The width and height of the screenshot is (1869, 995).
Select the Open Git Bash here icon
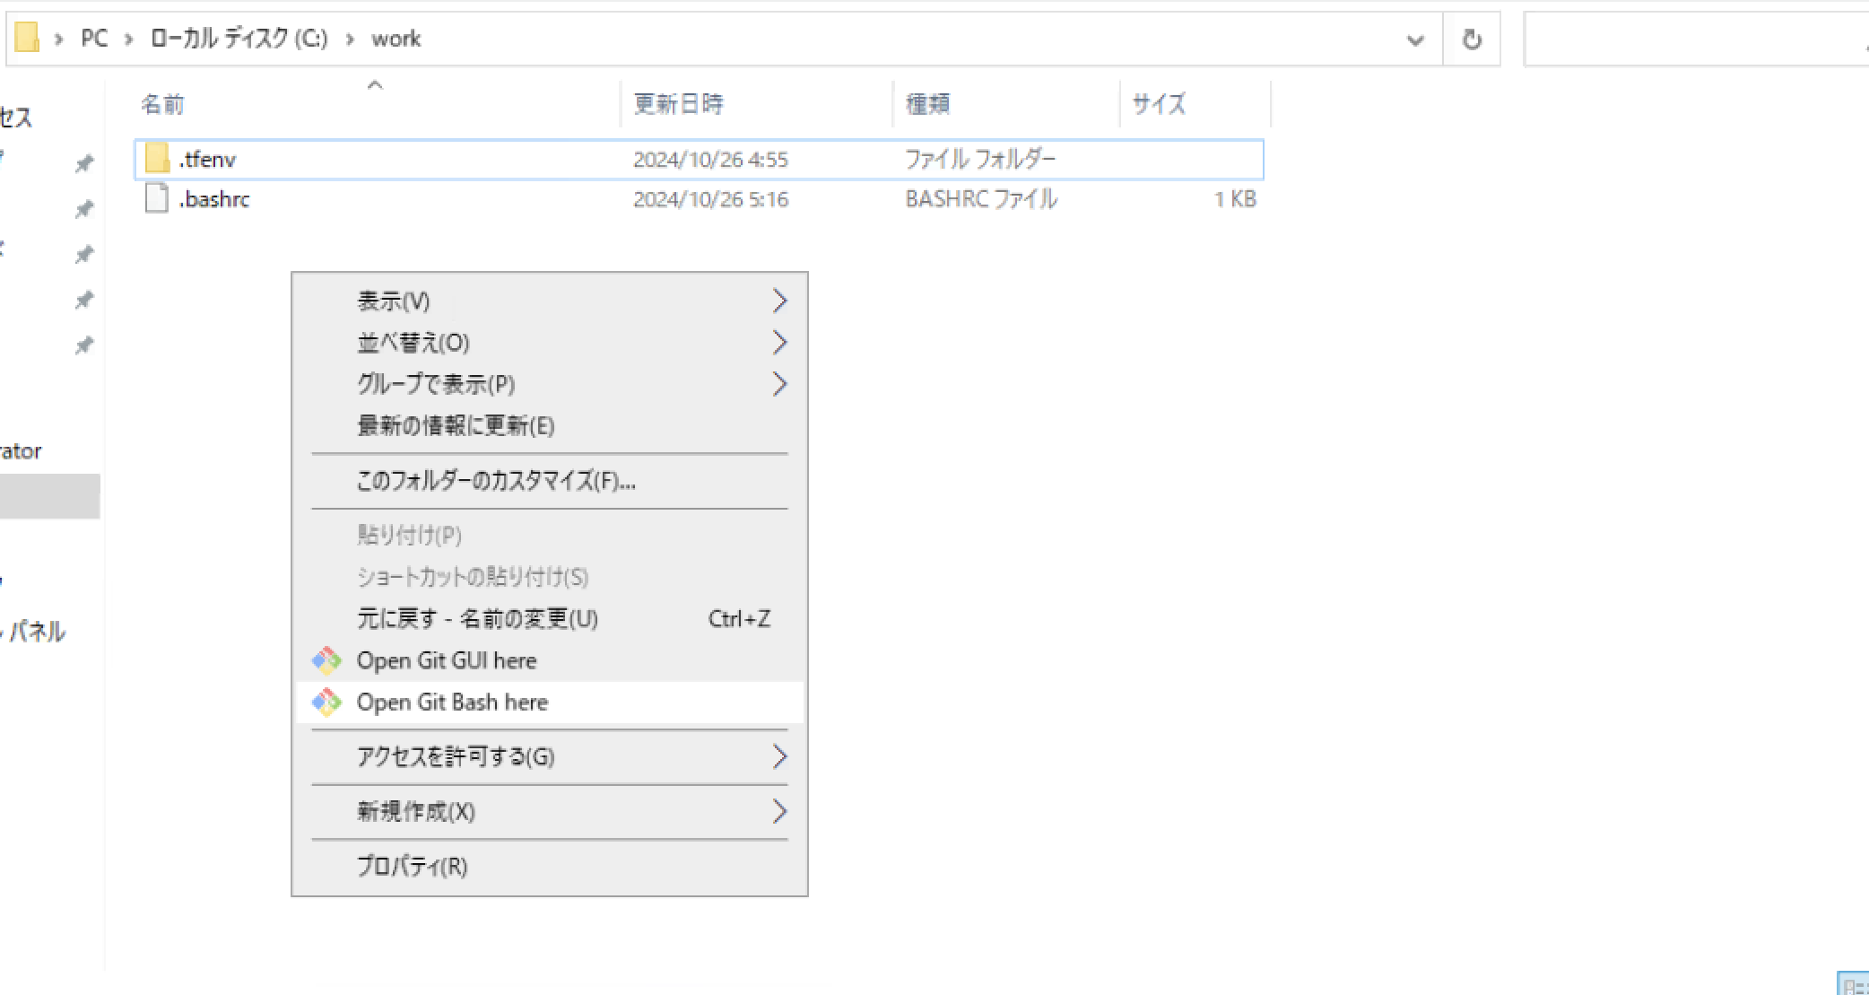(x=326, y=702)
